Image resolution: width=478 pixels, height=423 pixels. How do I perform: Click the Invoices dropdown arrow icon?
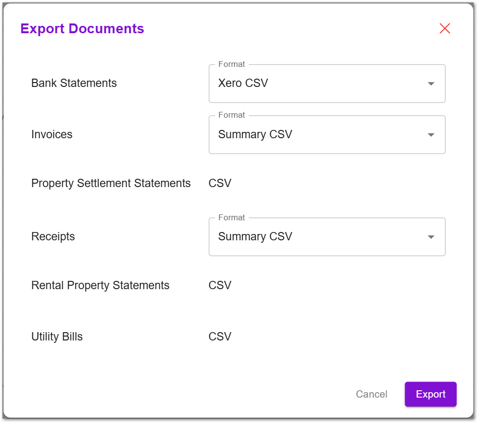point(431,135)
